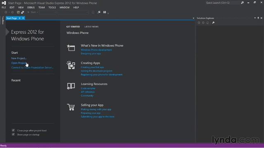The height and width of the screenshot is (148, 264).
Task: Open the Code samples link
Action: tap(88, 88)
